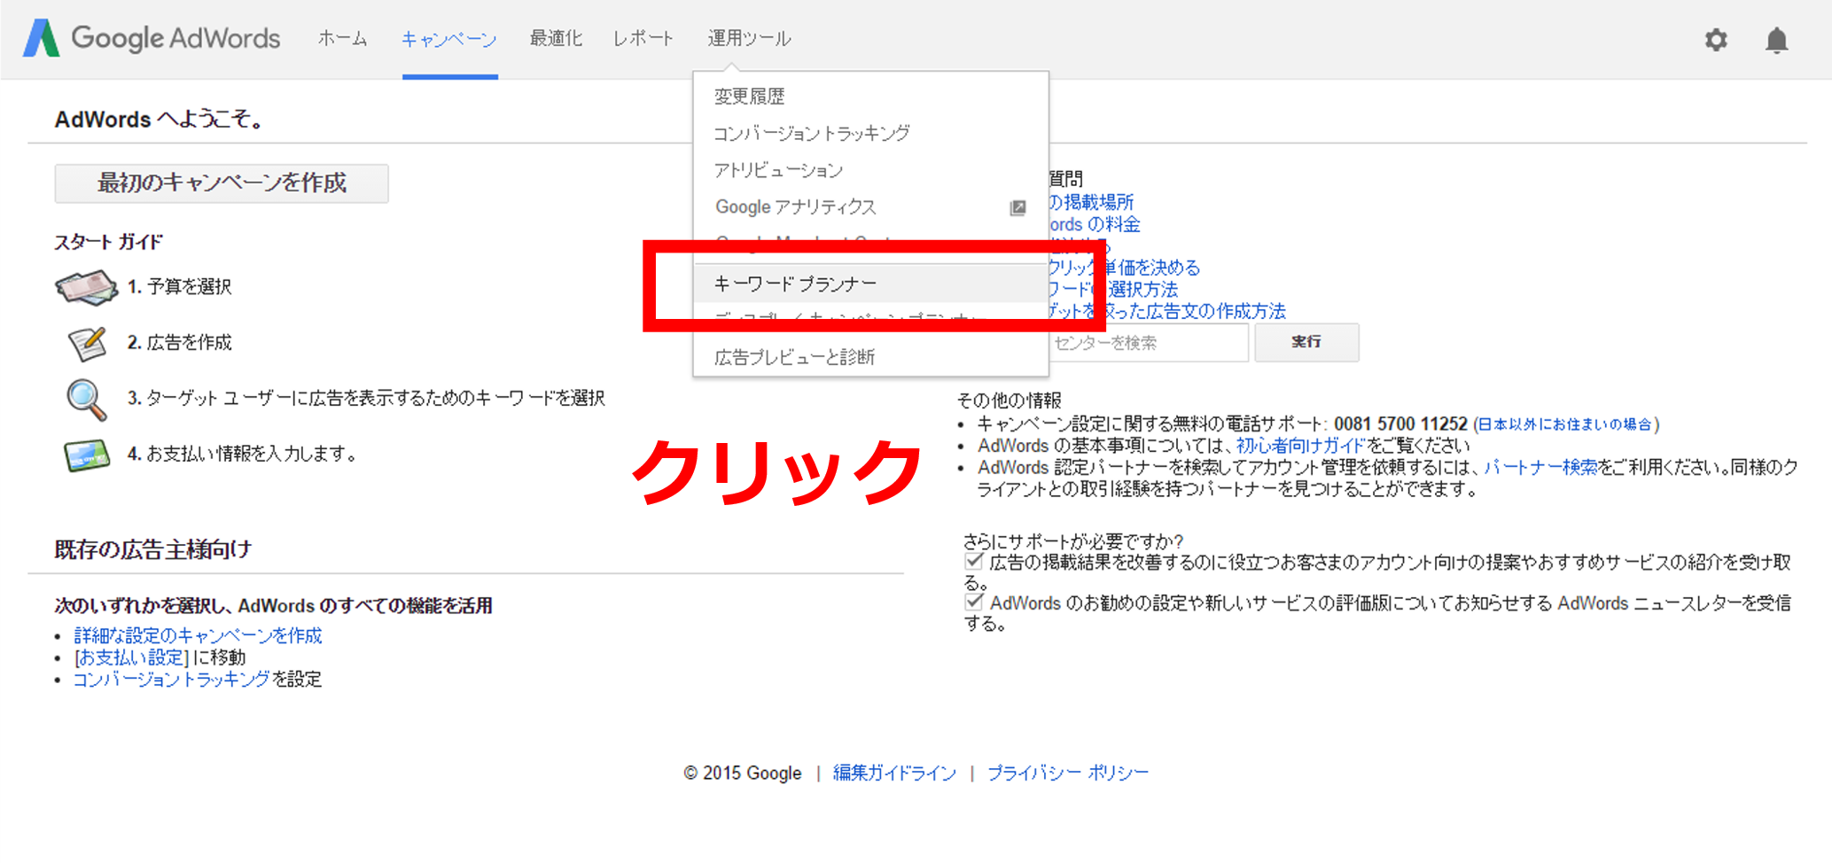Open 日本以外にお住まいの場合 link

(x=1566, y=424)
